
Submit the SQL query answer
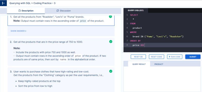coord(193,57)
